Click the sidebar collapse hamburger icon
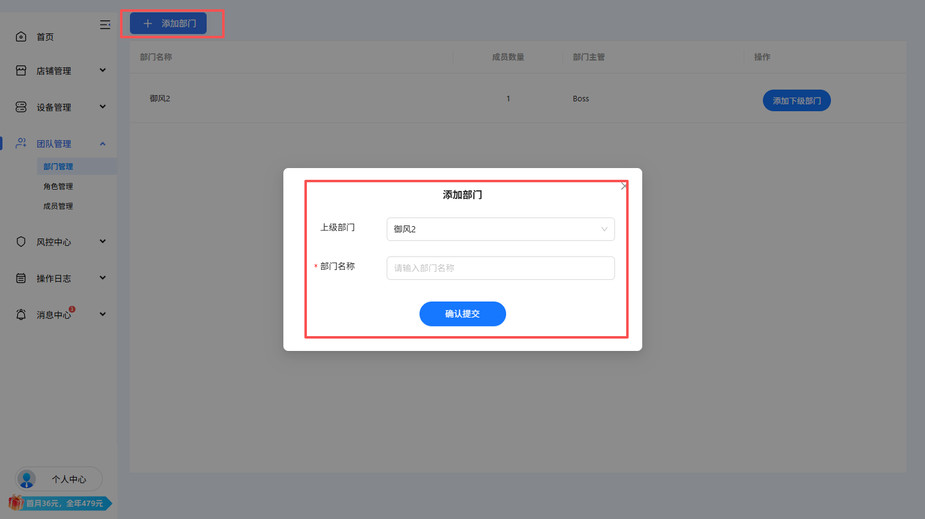925x519 pixels. (105, 25)
